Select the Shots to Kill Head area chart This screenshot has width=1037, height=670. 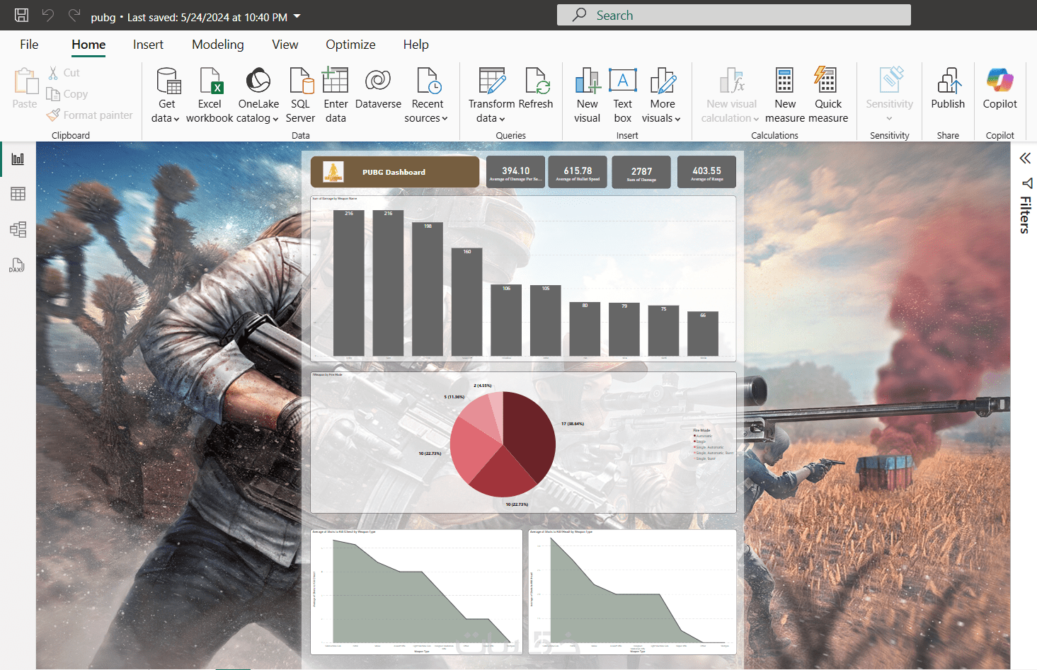click(633, 592)
